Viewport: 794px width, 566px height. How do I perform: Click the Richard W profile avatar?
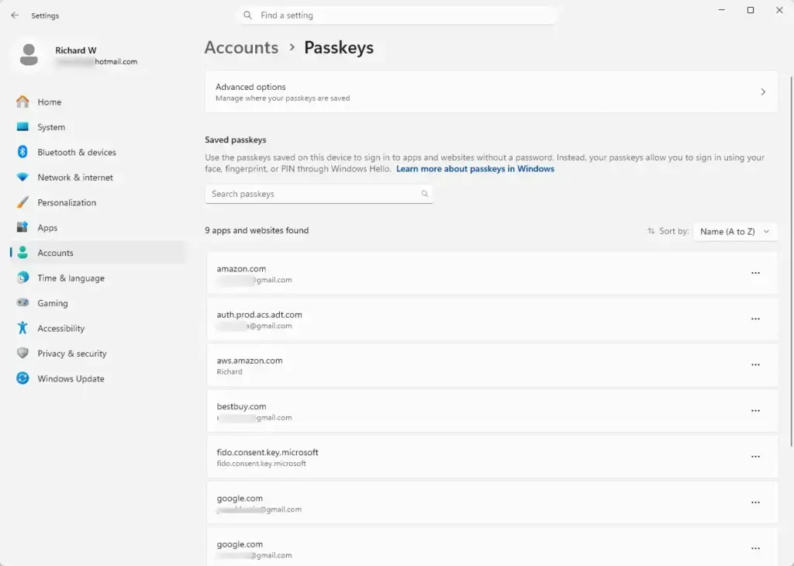(x=29, y=55)
